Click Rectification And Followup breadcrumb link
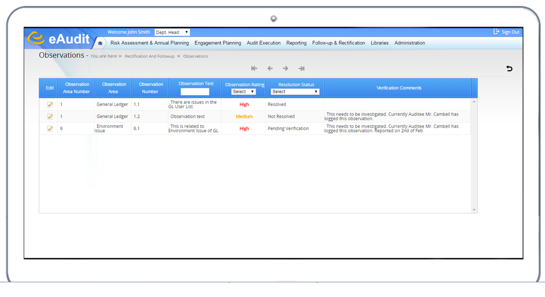This screenshot has width=545, height=297. pos(150,56)
